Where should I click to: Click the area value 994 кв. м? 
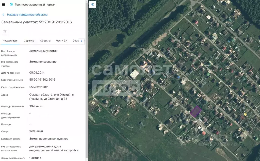point(36,106)
